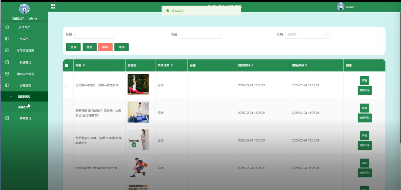Focus the 标签 search input field

pyautogui.click(x=200, y=34)
